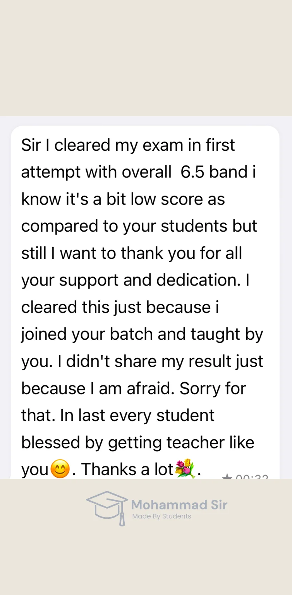Image resolution: width=292 pixels, height=595 pixels.
Task: Tap the phrase "Thanks a lot"
Action: (x=127, y=469)
